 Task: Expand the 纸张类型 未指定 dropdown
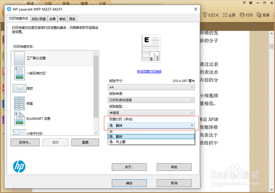tap(151, 113)
